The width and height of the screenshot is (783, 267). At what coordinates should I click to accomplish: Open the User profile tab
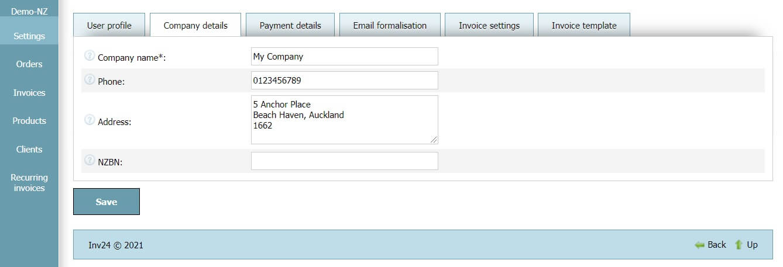click(x=109, y=25)
